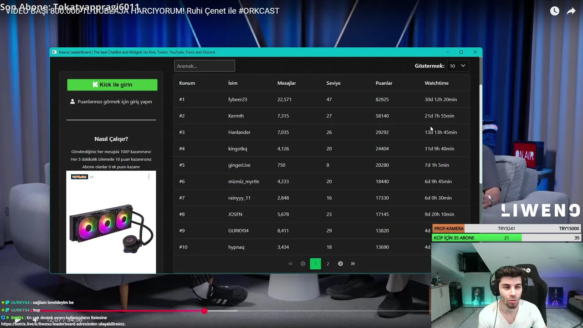Click the 22,571 messages value
The height and width of the screenshot is (328, 583).
284,99
